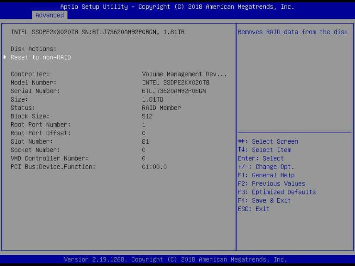Viewport: 355px width, 266px height.
Task: Click the Serial Number: label
Action: [x=35, y=91]
